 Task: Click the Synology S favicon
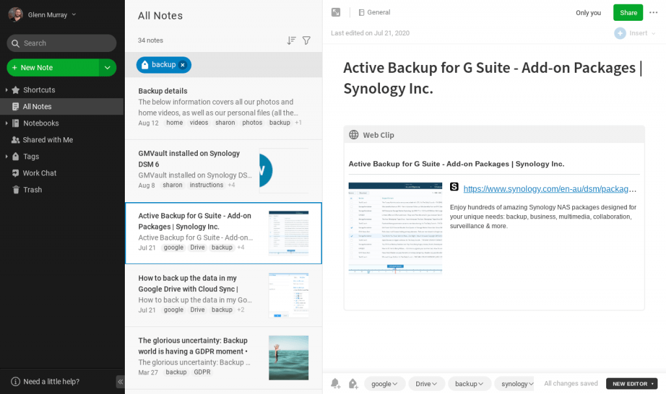(x=454, y=187)
